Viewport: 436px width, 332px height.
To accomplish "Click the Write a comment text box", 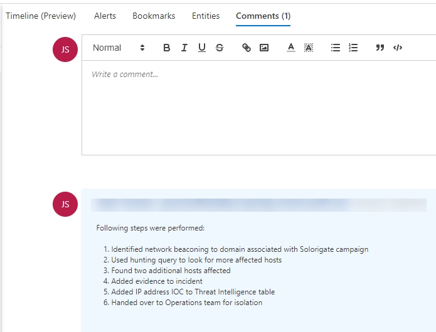I will 258,106.
